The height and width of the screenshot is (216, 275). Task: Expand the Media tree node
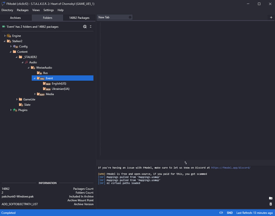(35, 94)
